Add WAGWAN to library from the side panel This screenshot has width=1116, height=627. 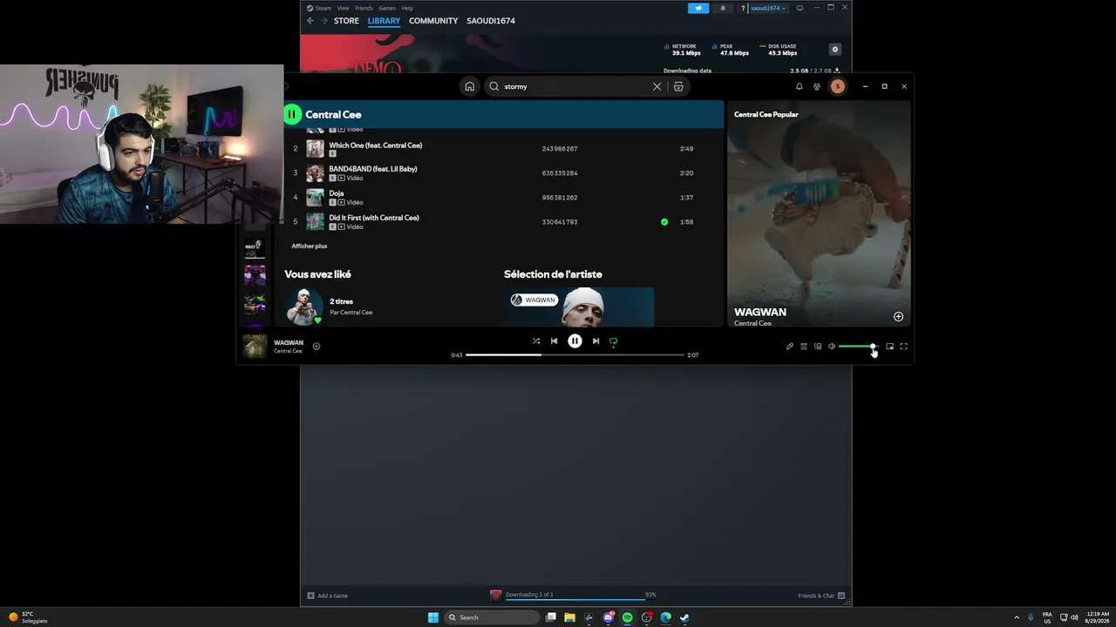coord(898,316)
